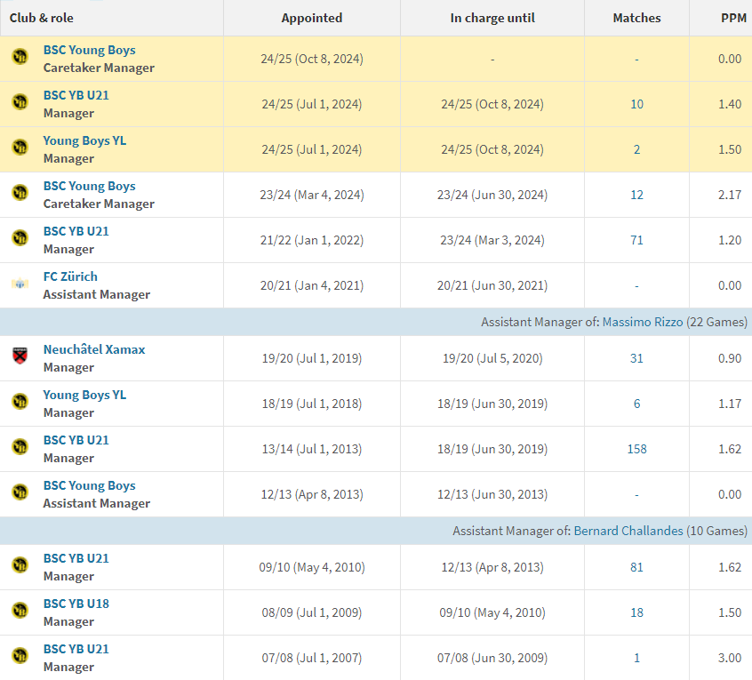
Task: Click the Neuchâtel Xamax club crest icon
Action: coord(20,357)
